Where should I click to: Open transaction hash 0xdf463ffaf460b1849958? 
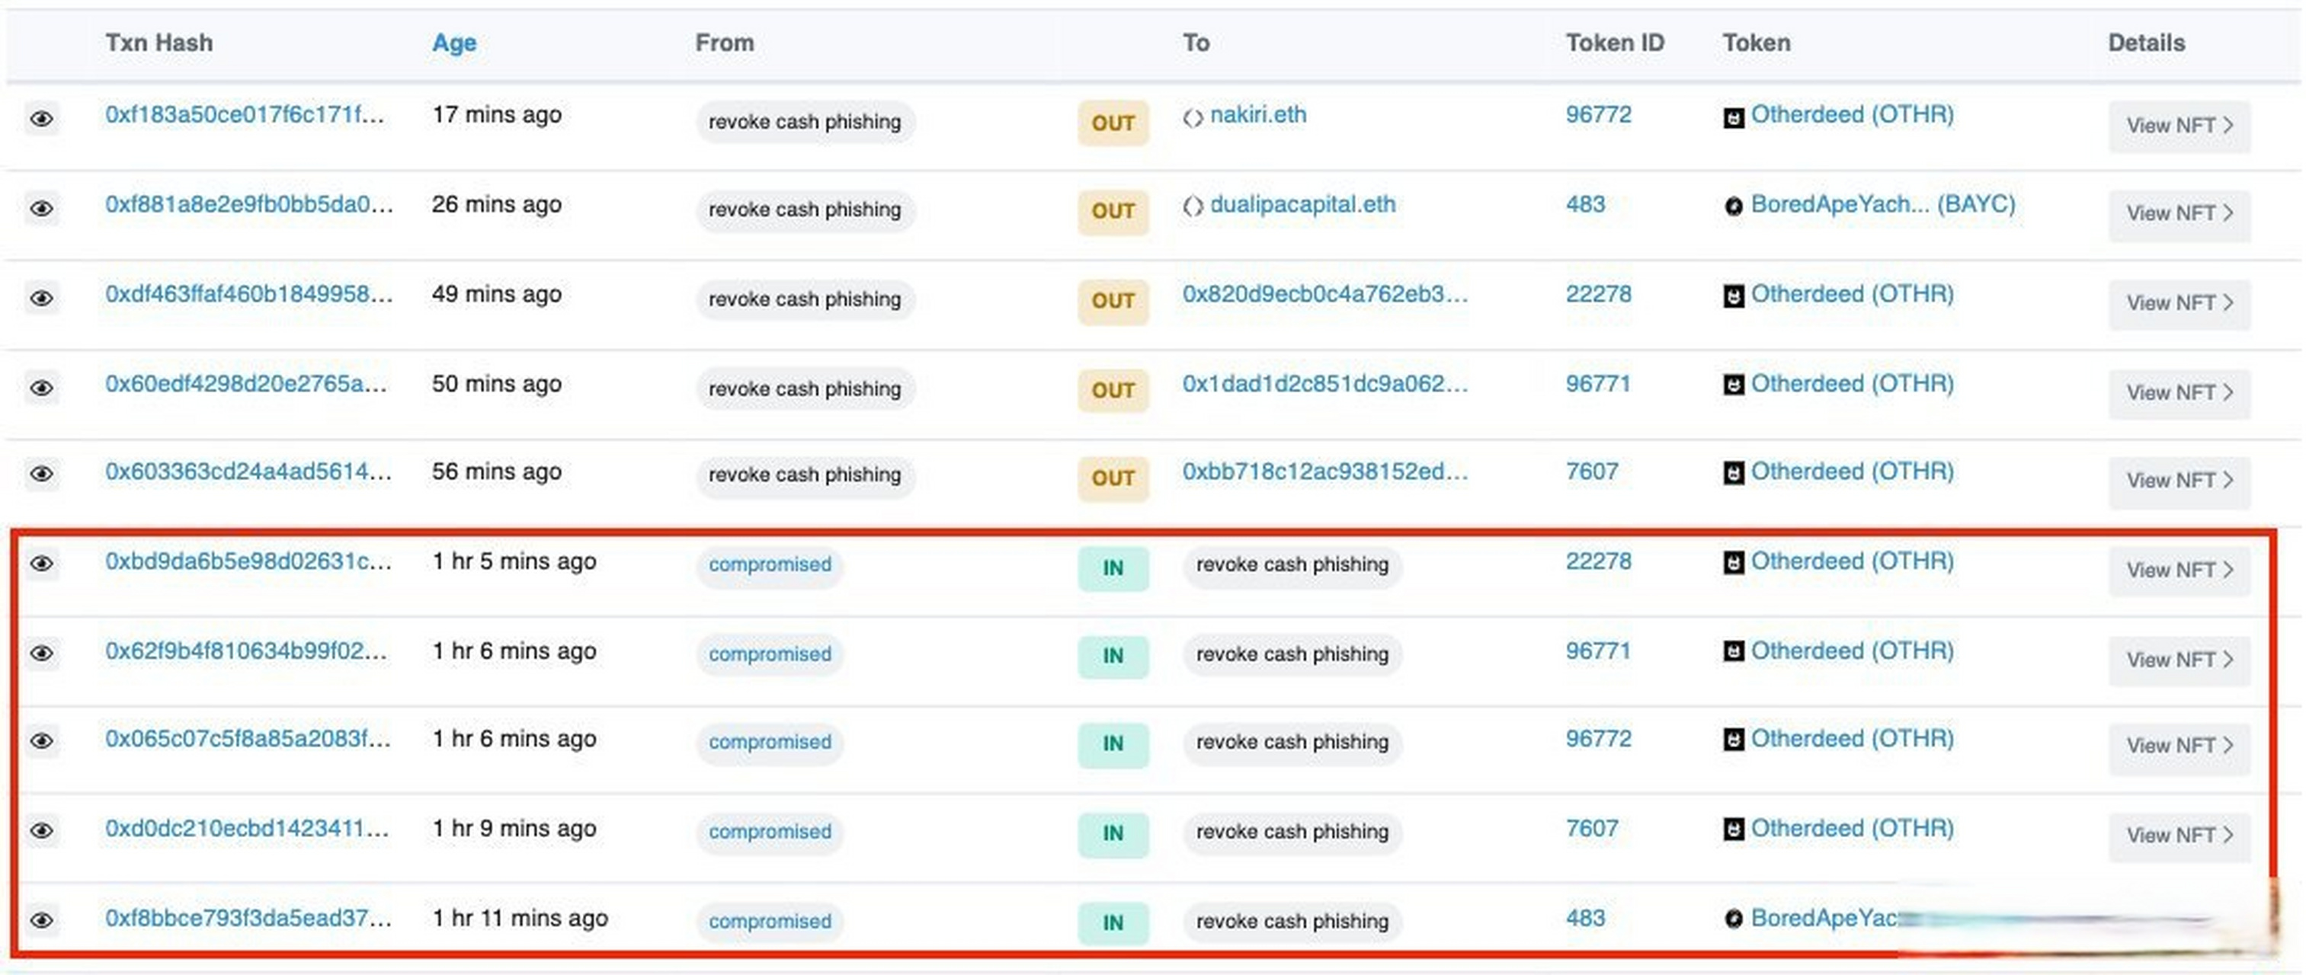(249, 293)
